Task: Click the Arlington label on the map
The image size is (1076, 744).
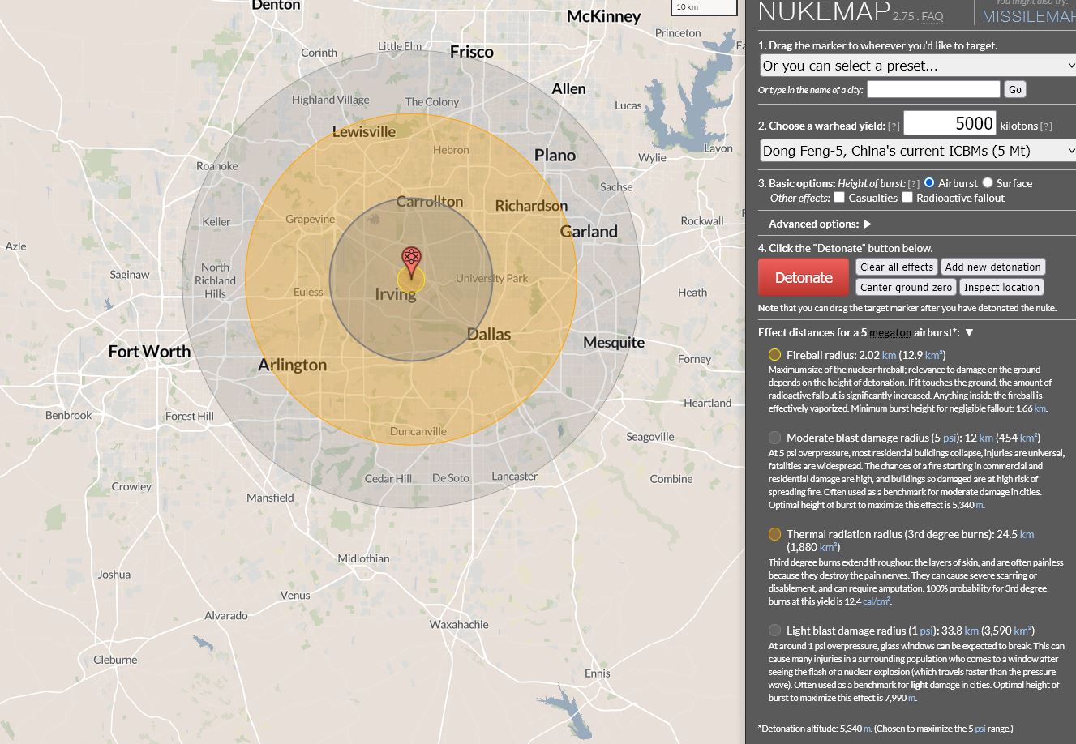Action: point(292,365)
